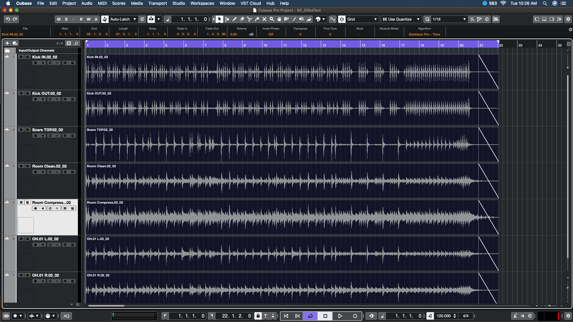This screenshot has height=322, width=573.
Task: Click the Setup Window Layout icon
Action: click(559, 19)
